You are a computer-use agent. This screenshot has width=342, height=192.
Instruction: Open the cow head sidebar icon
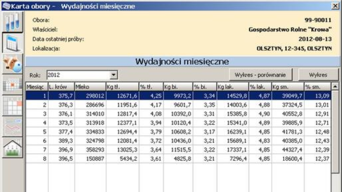point(13,64)
